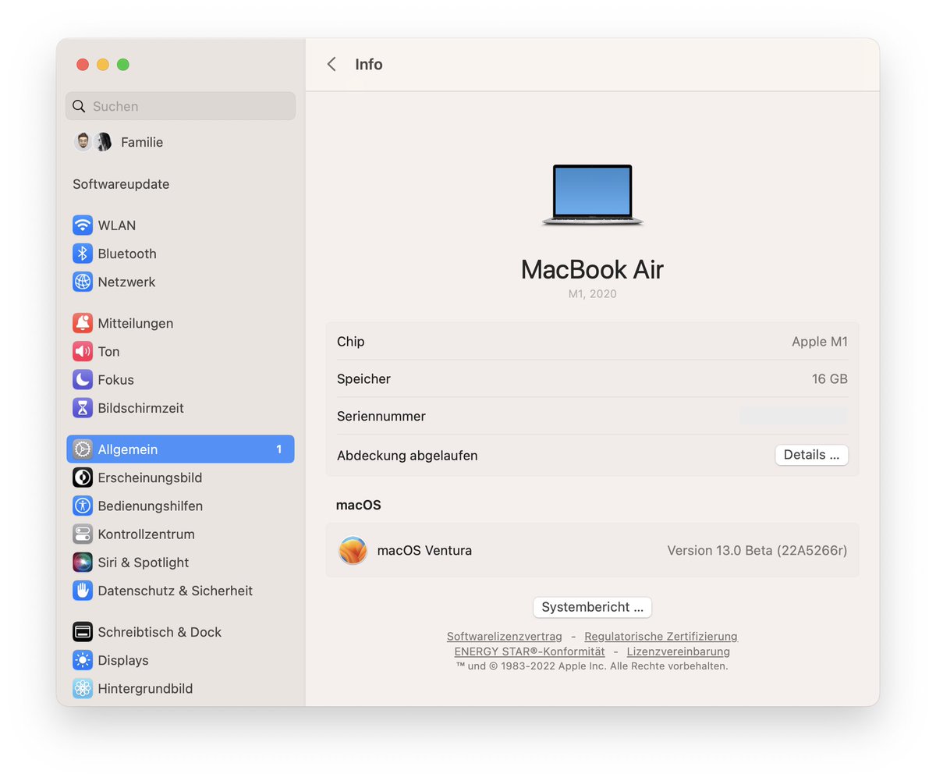This screenshot has height=781, width=936.
Task: Select the Kontrollzentrum sidebar label
Action: tap(147, 534)
